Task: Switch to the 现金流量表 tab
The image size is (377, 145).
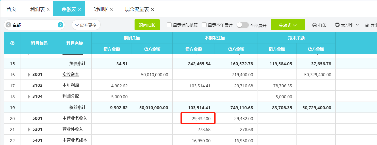Action: (x=137, y=9)
